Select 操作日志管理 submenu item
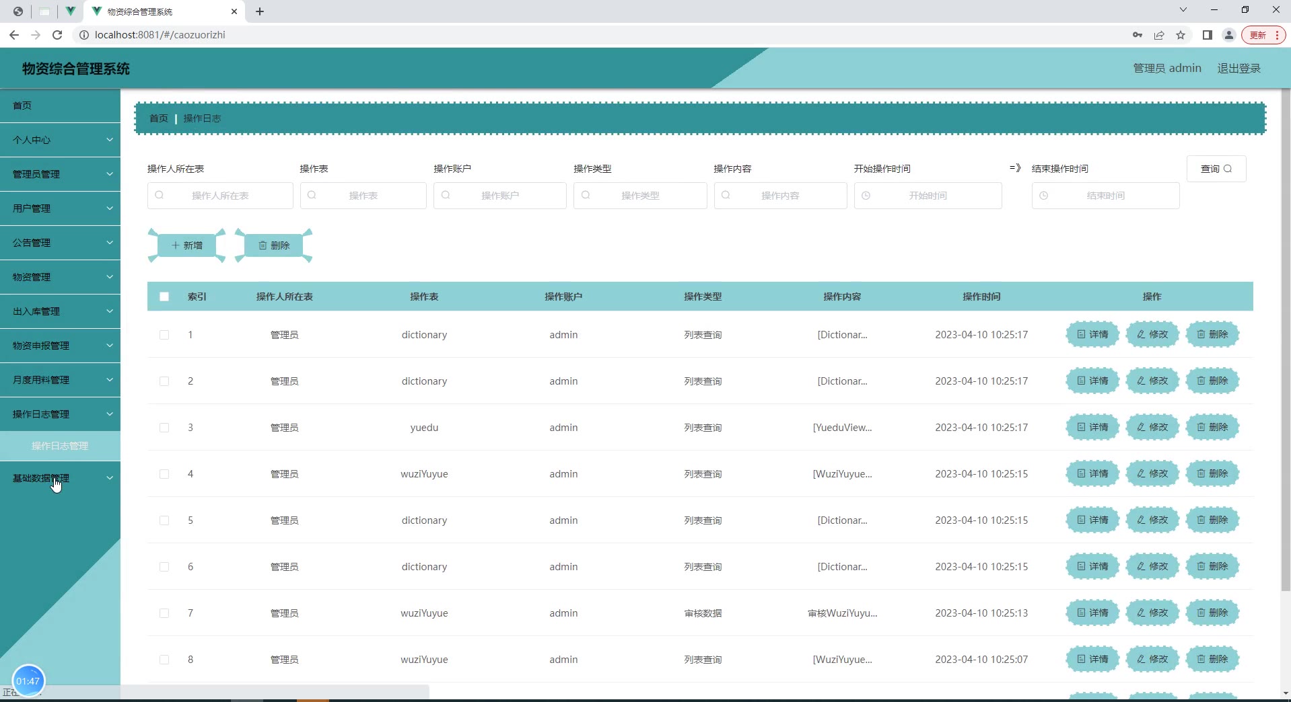The image size is (1291, 702). coord(60,446)
